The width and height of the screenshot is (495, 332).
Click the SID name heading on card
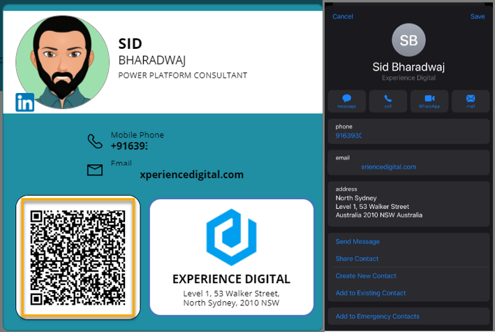(130, 43)
